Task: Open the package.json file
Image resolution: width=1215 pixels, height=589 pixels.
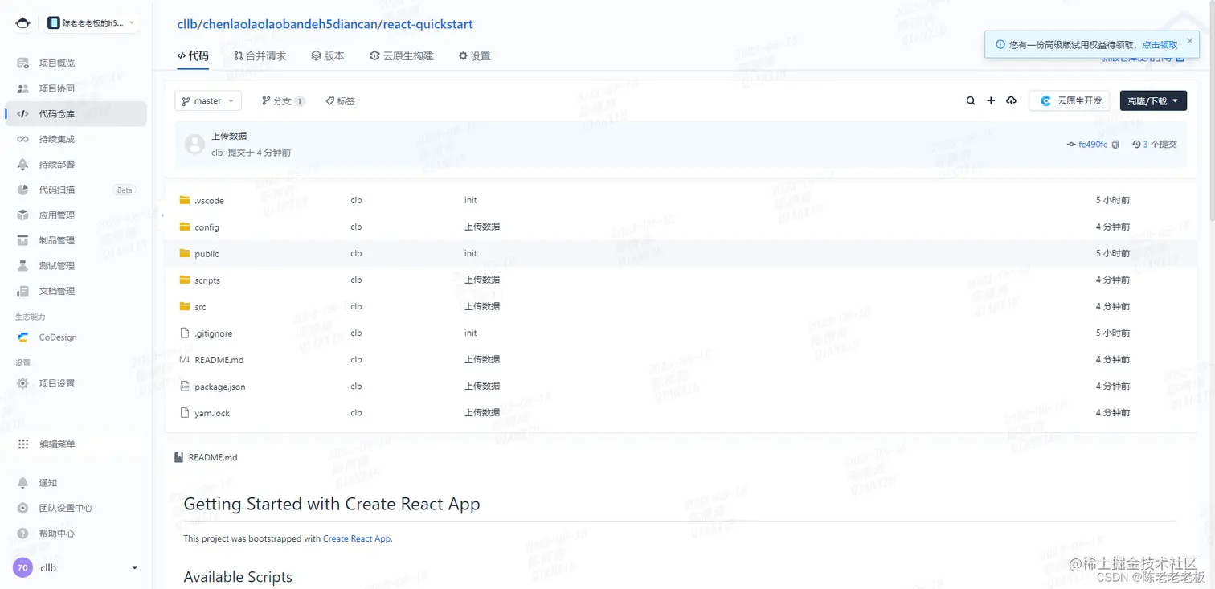Action: coord(220,387)
